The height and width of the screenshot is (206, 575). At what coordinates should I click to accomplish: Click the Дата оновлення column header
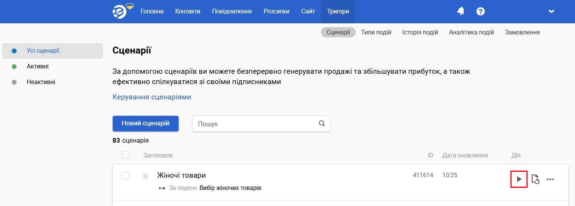[465, 156]
